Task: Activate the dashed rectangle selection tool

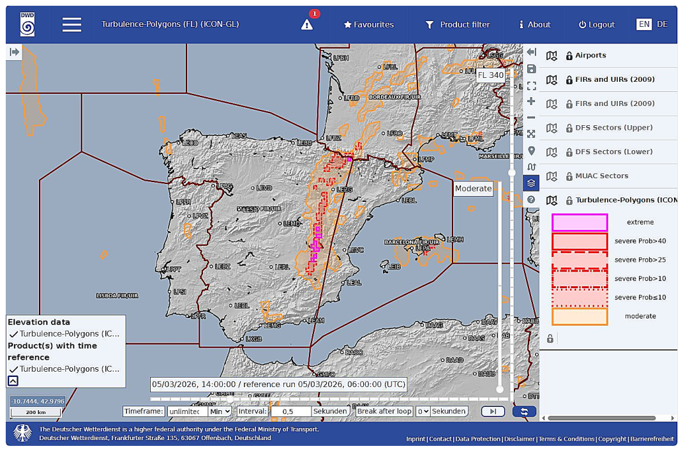Action: pos(531,86)
